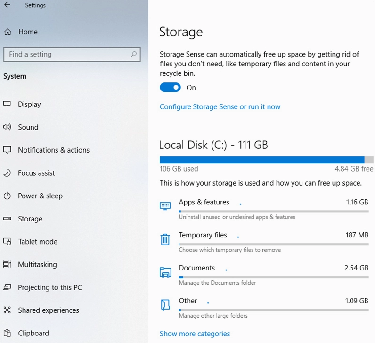
Task: Open the Other storage category
Action: [x=188, y=301]
